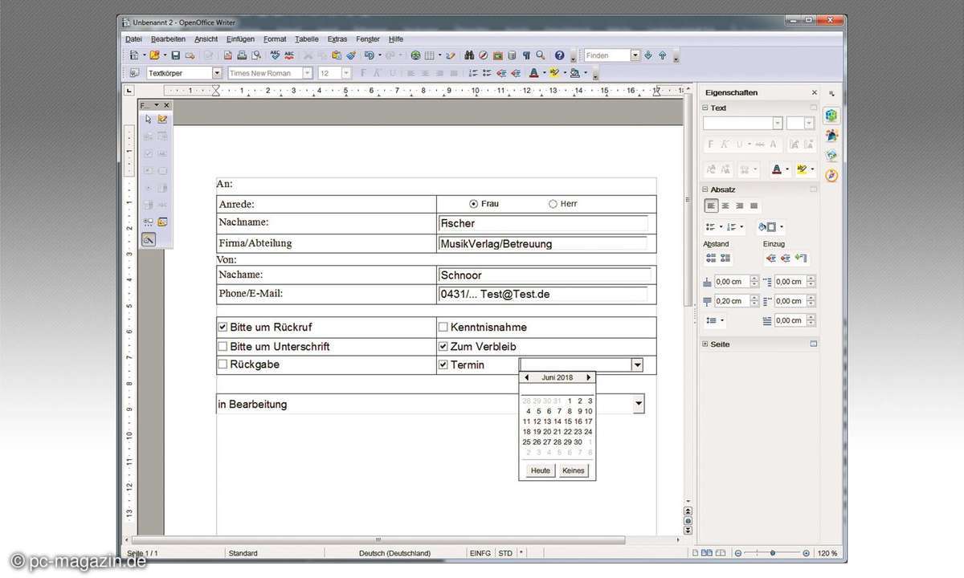Image resolution: width=964 pixels, height=578 pixels.
Task: Go to next month in calendar
Action: [x=588, y=377]
